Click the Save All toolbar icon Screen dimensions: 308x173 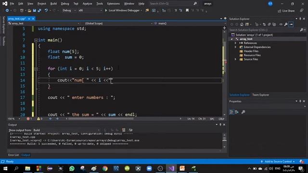pyautogui.click(x=39, y=11)
